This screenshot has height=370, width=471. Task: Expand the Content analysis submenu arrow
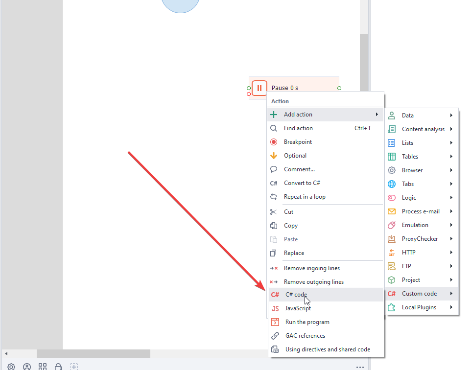pyautogui.click(x=451, y=129)
